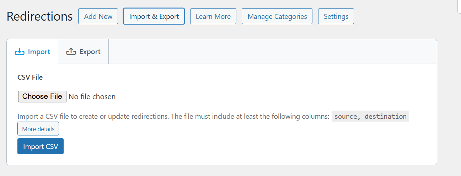This screenshot has height=176, width=461.
Task: Click the import instructions description text
Action: [173, 117]
